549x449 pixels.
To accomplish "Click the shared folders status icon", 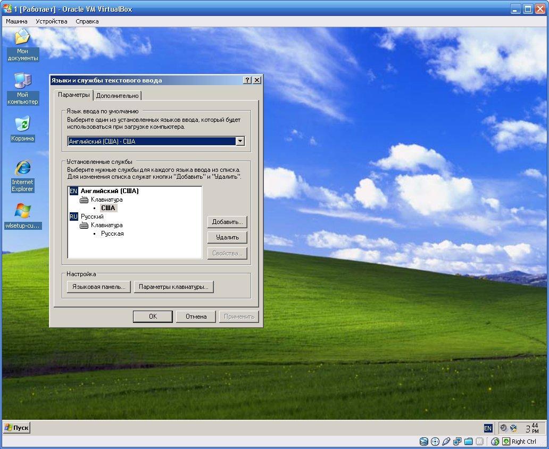I will click(x=469, y=442).
